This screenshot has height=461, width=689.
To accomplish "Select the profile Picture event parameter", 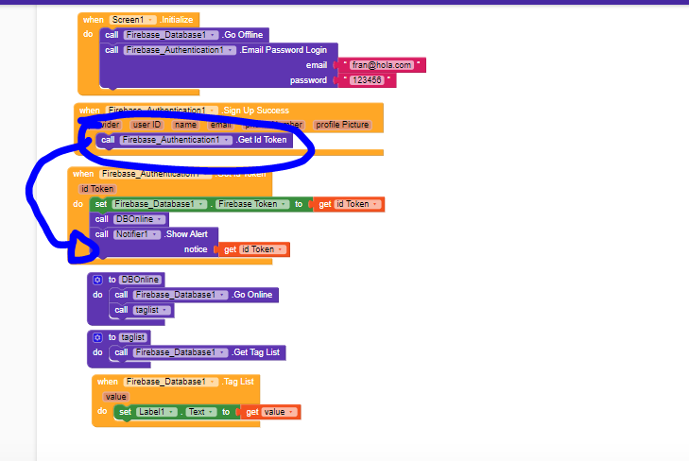I will 342,125.
